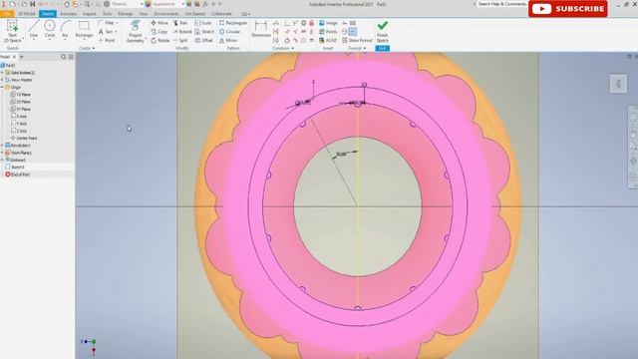This screenshot has height=359, width=638.
Task: Open the Collaborate tab
Action: [221, 14]
